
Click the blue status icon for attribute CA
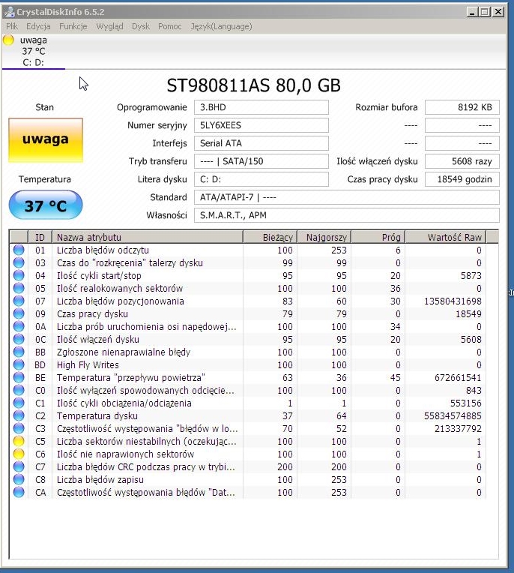click(19, 492)
